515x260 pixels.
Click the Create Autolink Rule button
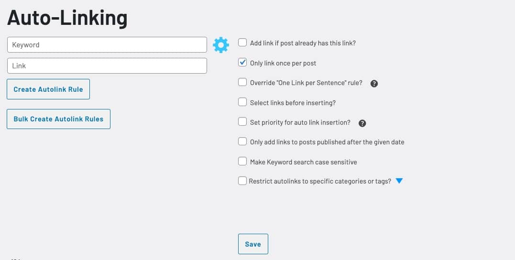[48, 89]
